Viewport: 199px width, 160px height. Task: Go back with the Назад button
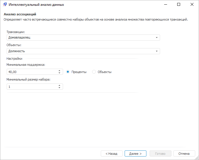click(112, 154)
